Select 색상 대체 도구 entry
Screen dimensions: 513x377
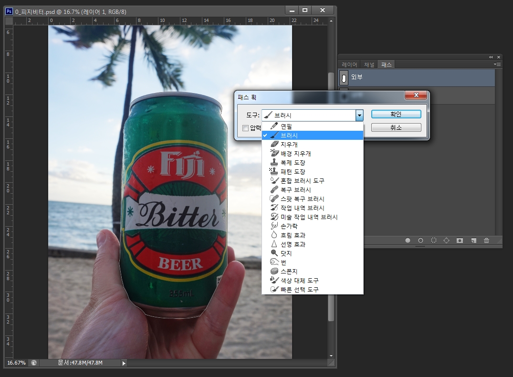[x=313, y=281]
